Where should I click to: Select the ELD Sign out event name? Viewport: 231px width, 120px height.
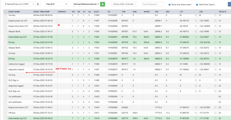(x=14, y=91)
